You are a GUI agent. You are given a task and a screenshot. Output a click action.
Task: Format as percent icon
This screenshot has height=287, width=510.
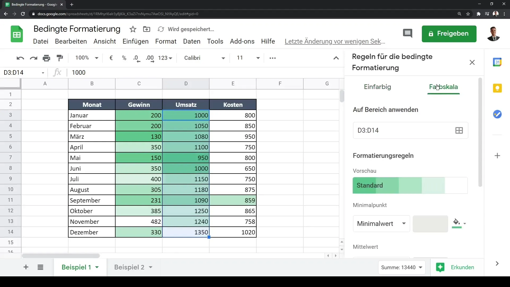124,58
